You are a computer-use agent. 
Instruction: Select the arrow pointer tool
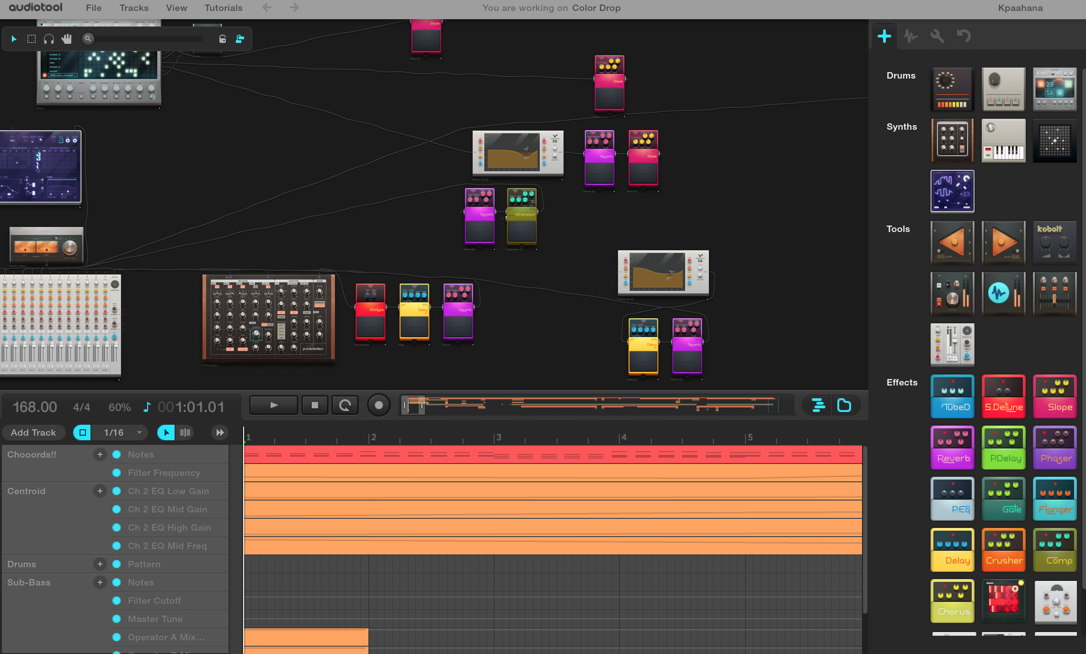pyautogui.click(x=14, y=39)
